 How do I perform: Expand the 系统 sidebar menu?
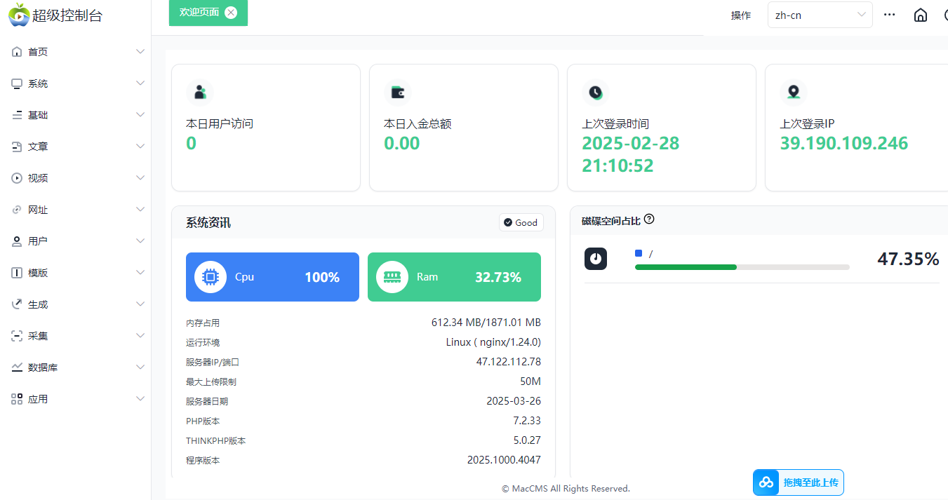click(76, 83)
